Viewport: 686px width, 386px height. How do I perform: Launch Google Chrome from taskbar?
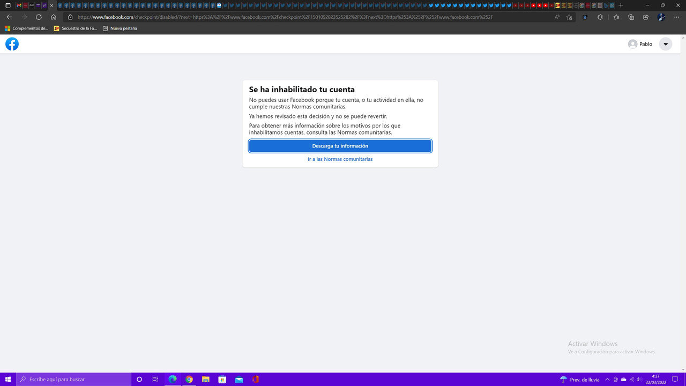tap(189, 380)
